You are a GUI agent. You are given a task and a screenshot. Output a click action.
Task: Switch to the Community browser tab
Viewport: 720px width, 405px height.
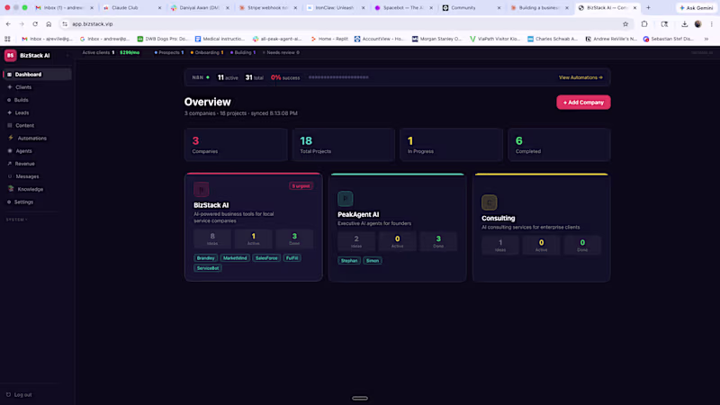pyautogui.click(x=471, y=8)
